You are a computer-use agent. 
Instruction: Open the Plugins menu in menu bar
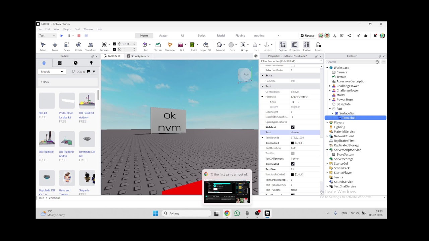coord(67,29)
